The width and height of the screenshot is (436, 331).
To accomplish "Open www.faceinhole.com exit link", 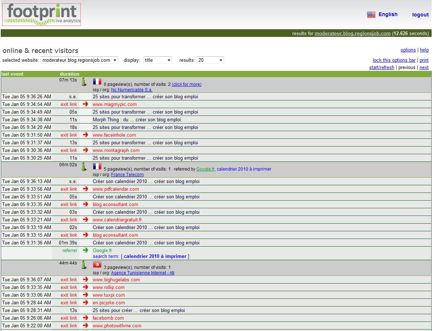I will point(114,135).
